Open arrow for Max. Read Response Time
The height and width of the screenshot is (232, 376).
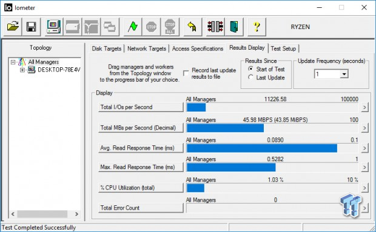tap(364, 167)
